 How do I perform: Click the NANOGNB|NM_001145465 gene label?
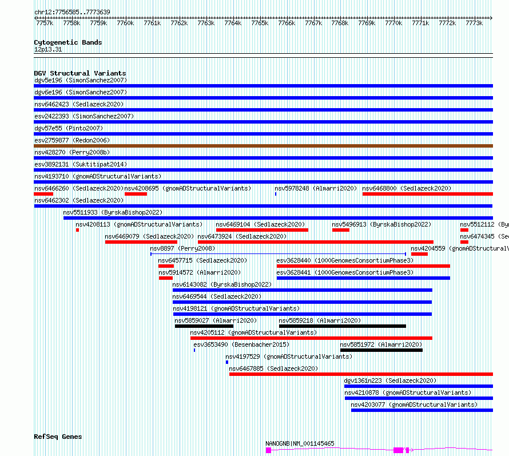tap(300, 443)
